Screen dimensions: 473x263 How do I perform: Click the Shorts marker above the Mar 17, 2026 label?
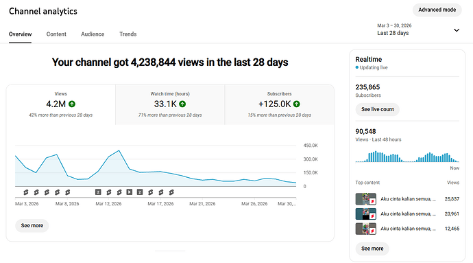click(161, 192)
